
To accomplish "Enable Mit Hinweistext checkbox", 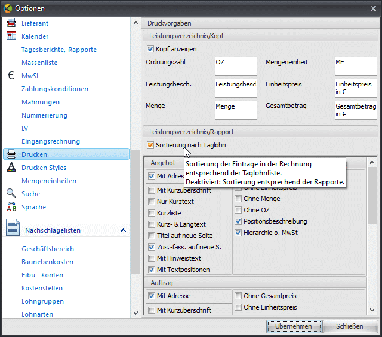I will (152, 258).
